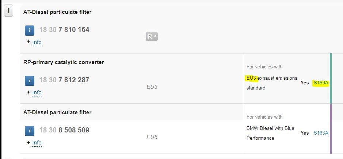Screen dimensions: 343x159
Task: Click the plus sign beside first Info
Action: (x=28, y=42)
